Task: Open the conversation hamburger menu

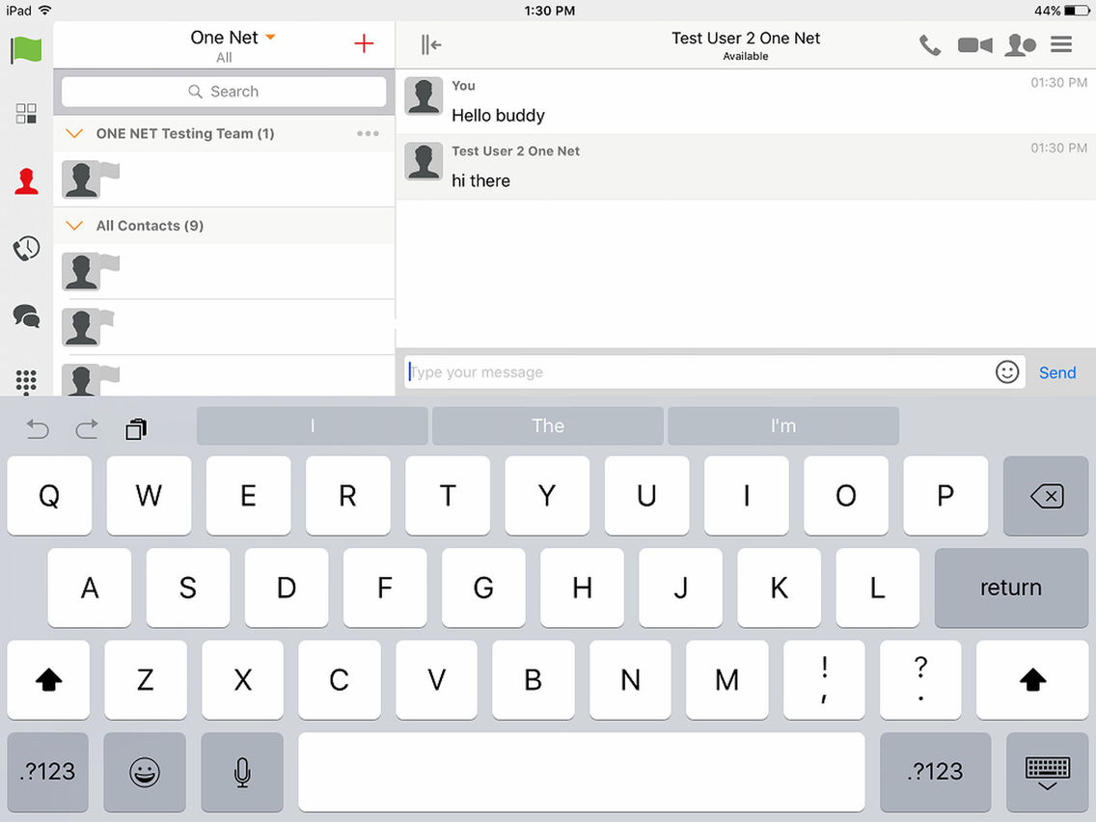Action: pyautogui.click(x=1060, y=44)
